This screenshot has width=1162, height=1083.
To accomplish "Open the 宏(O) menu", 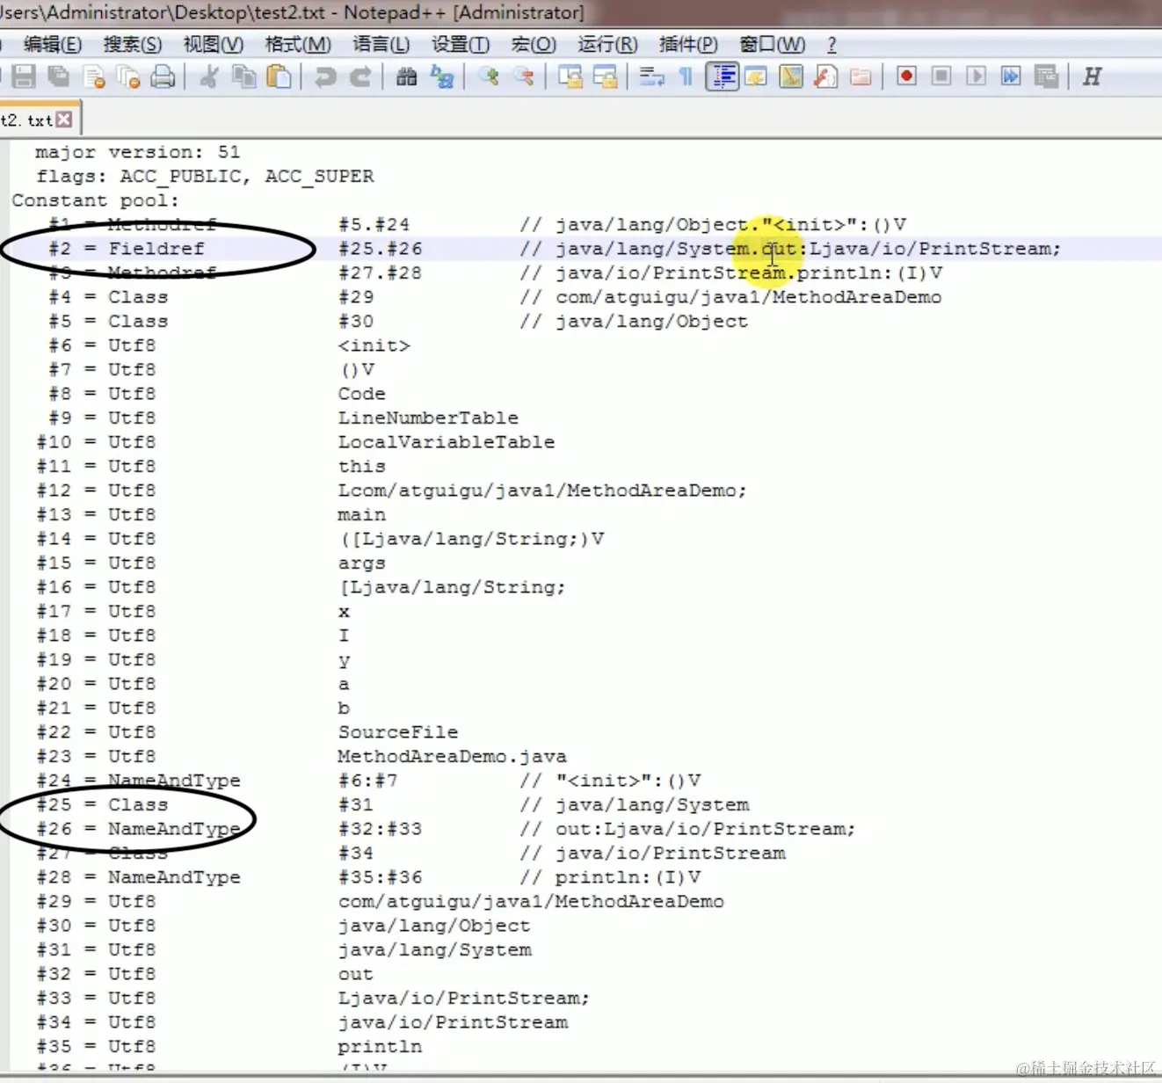I will point(534,44).
